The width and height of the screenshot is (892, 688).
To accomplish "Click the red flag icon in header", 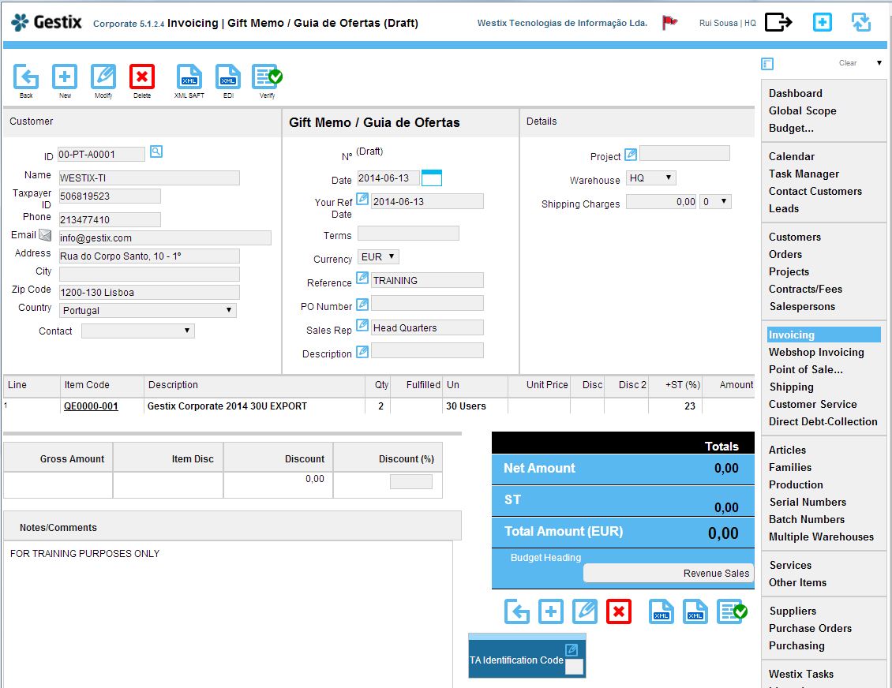I will pyautogui.click(x=669, y=23).
